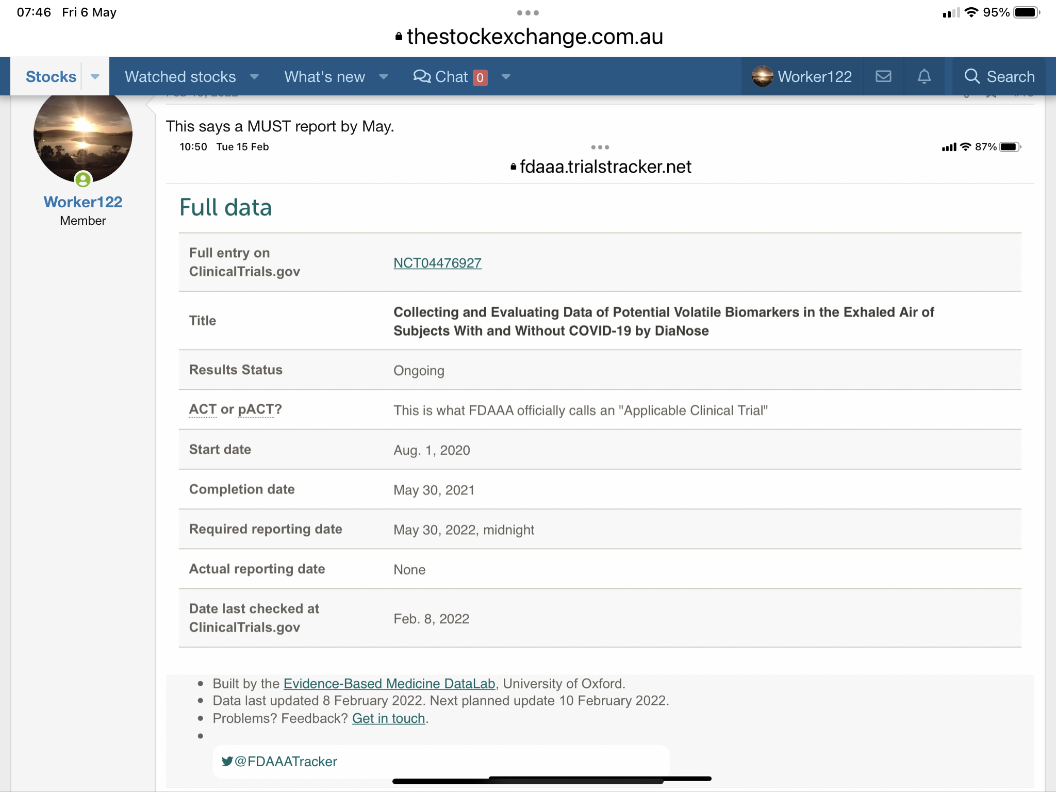This screenshot has height=792, width=1056.
Task: Tap the three dots multitasking control
Action: pyautogui.click(x=528, y=13)
